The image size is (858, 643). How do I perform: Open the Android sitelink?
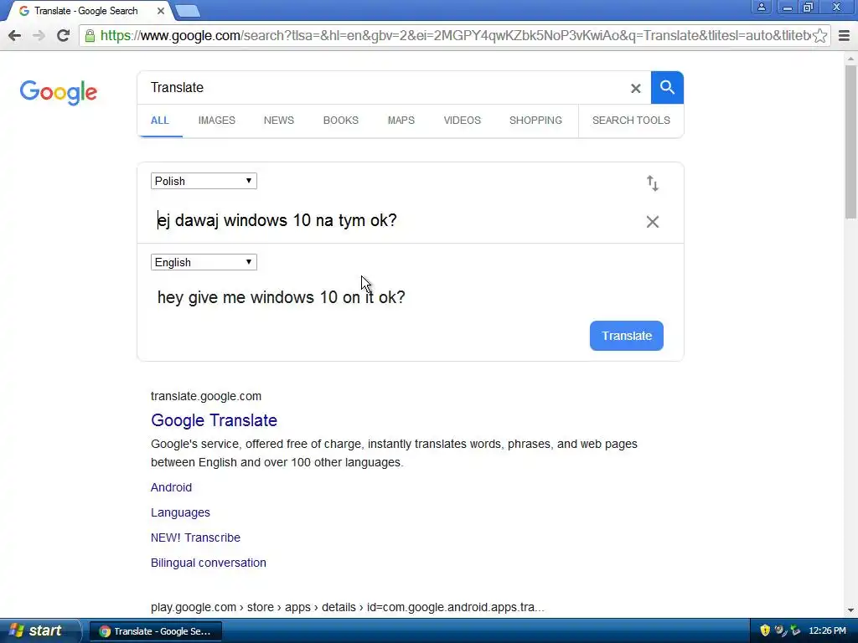pyautogui.click(x=171, y=487)
